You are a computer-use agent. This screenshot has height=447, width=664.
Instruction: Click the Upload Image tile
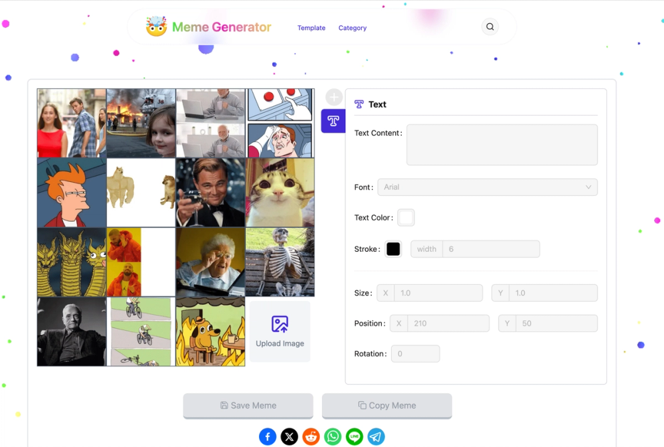coord(280,331)
